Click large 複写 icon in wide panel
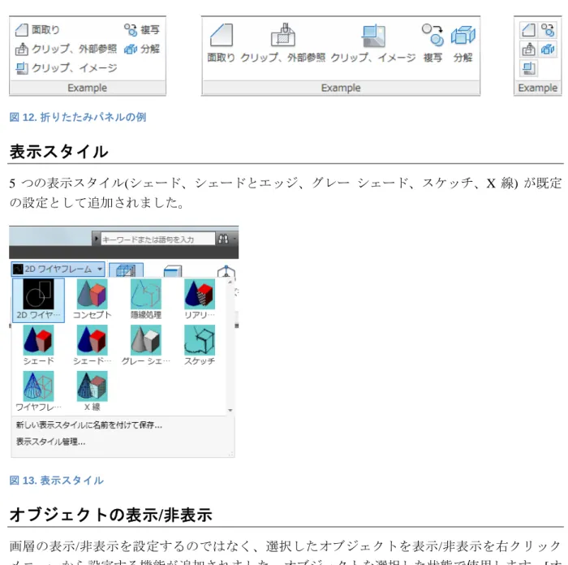This screenshot has height=565, width=568. (432, 35)
